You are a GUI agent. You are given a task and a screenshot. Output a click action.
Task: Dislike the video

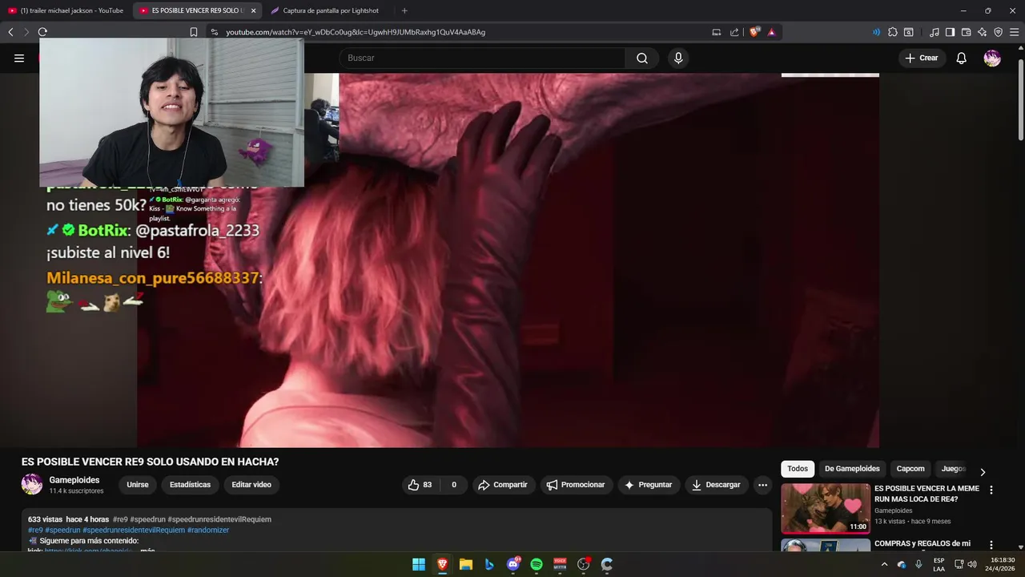tap(453, 485)
